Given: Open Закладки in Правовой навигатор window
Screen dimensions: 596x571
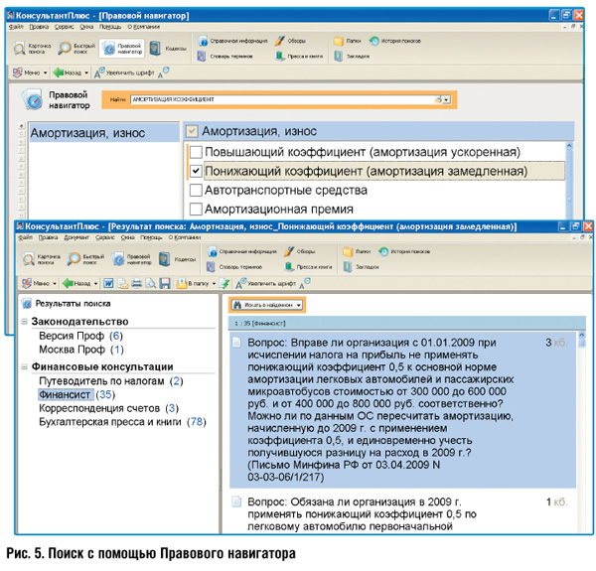Looking at the screenshot, I should point(352,57).
